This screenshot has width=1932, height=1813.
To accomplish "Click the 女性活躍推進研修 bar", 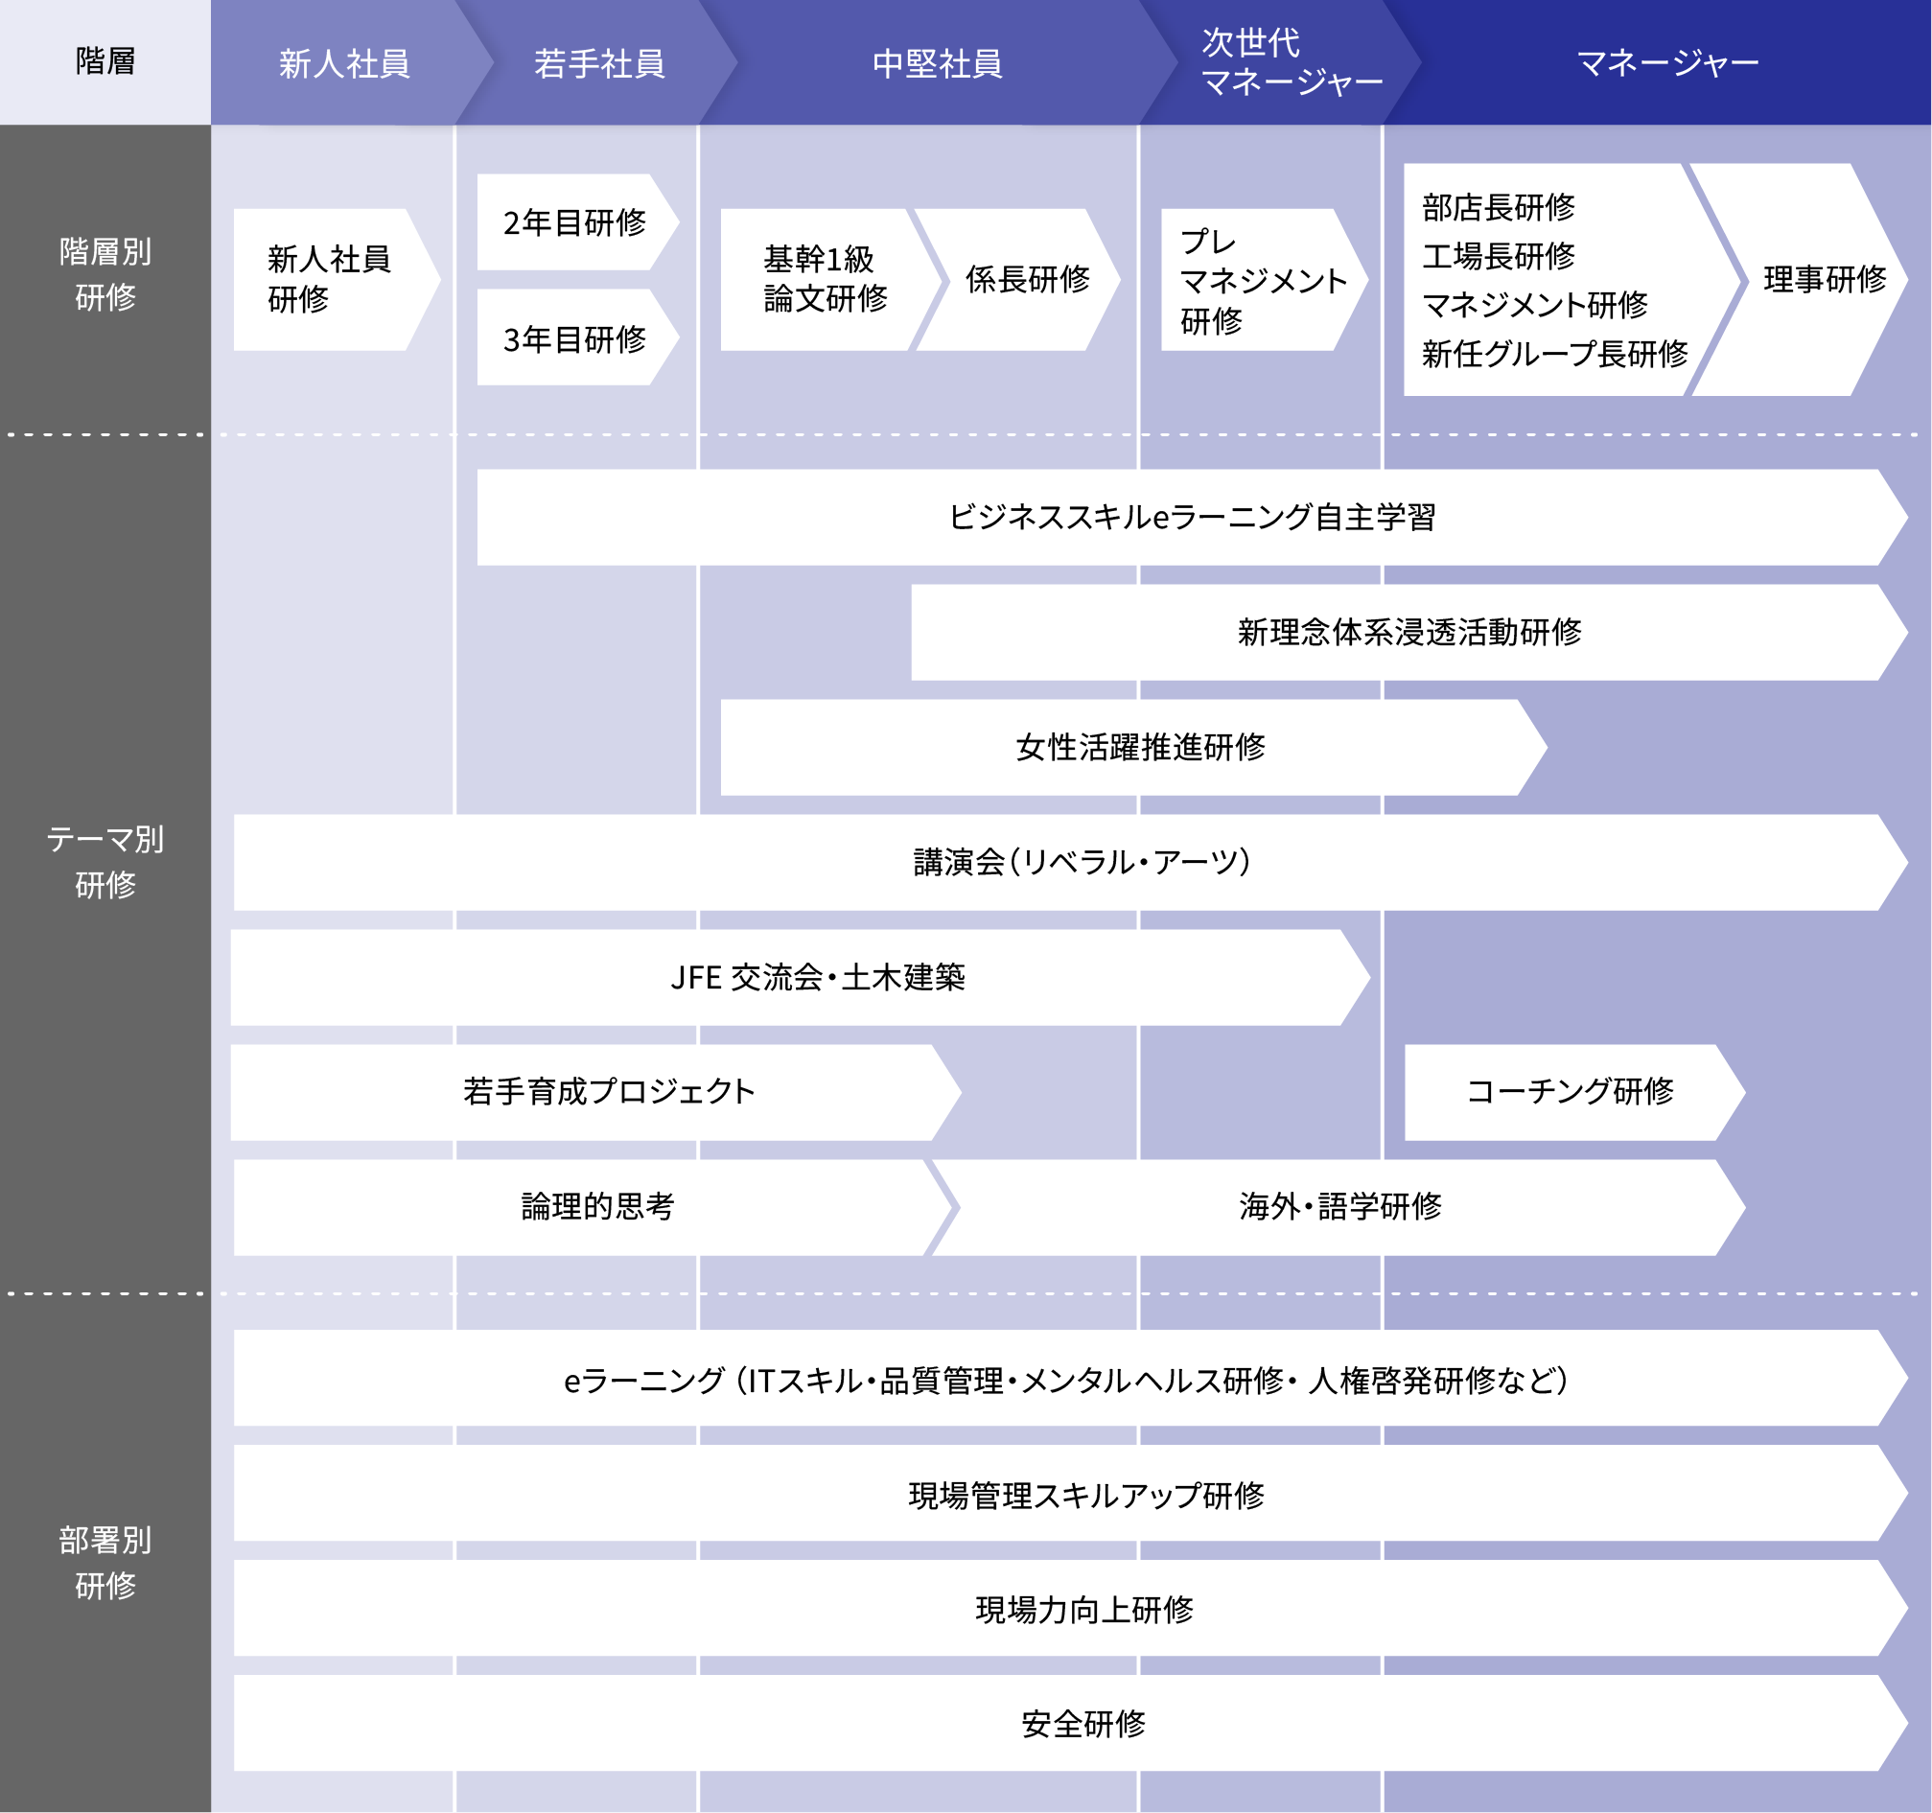I will [1133, 747].
